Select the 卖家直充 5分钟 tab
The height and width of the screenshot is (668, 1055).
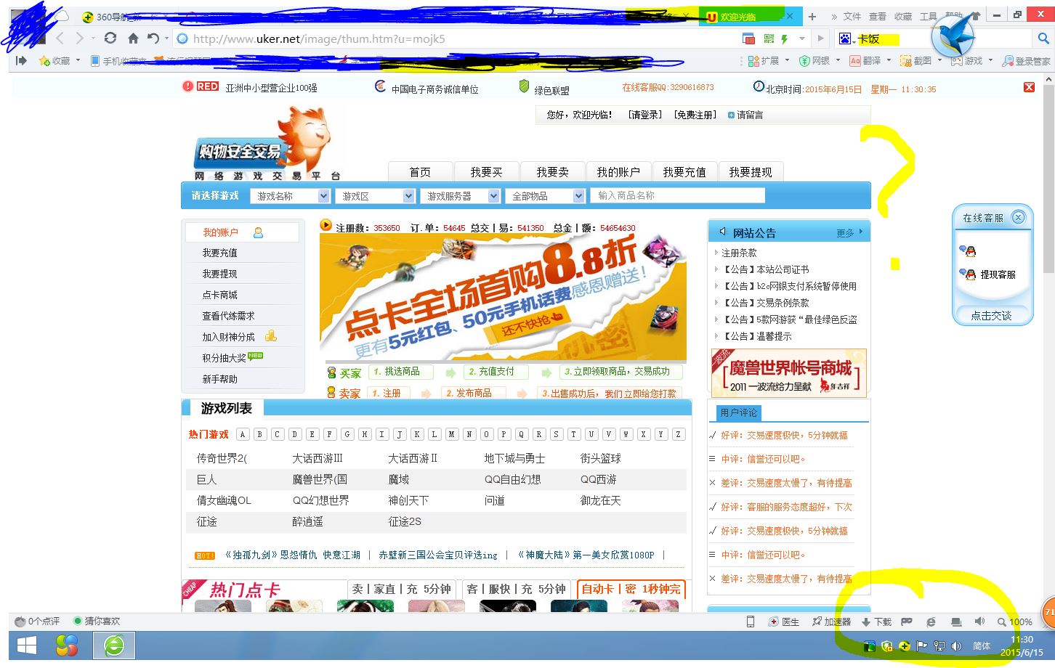(x=402, y=589)
